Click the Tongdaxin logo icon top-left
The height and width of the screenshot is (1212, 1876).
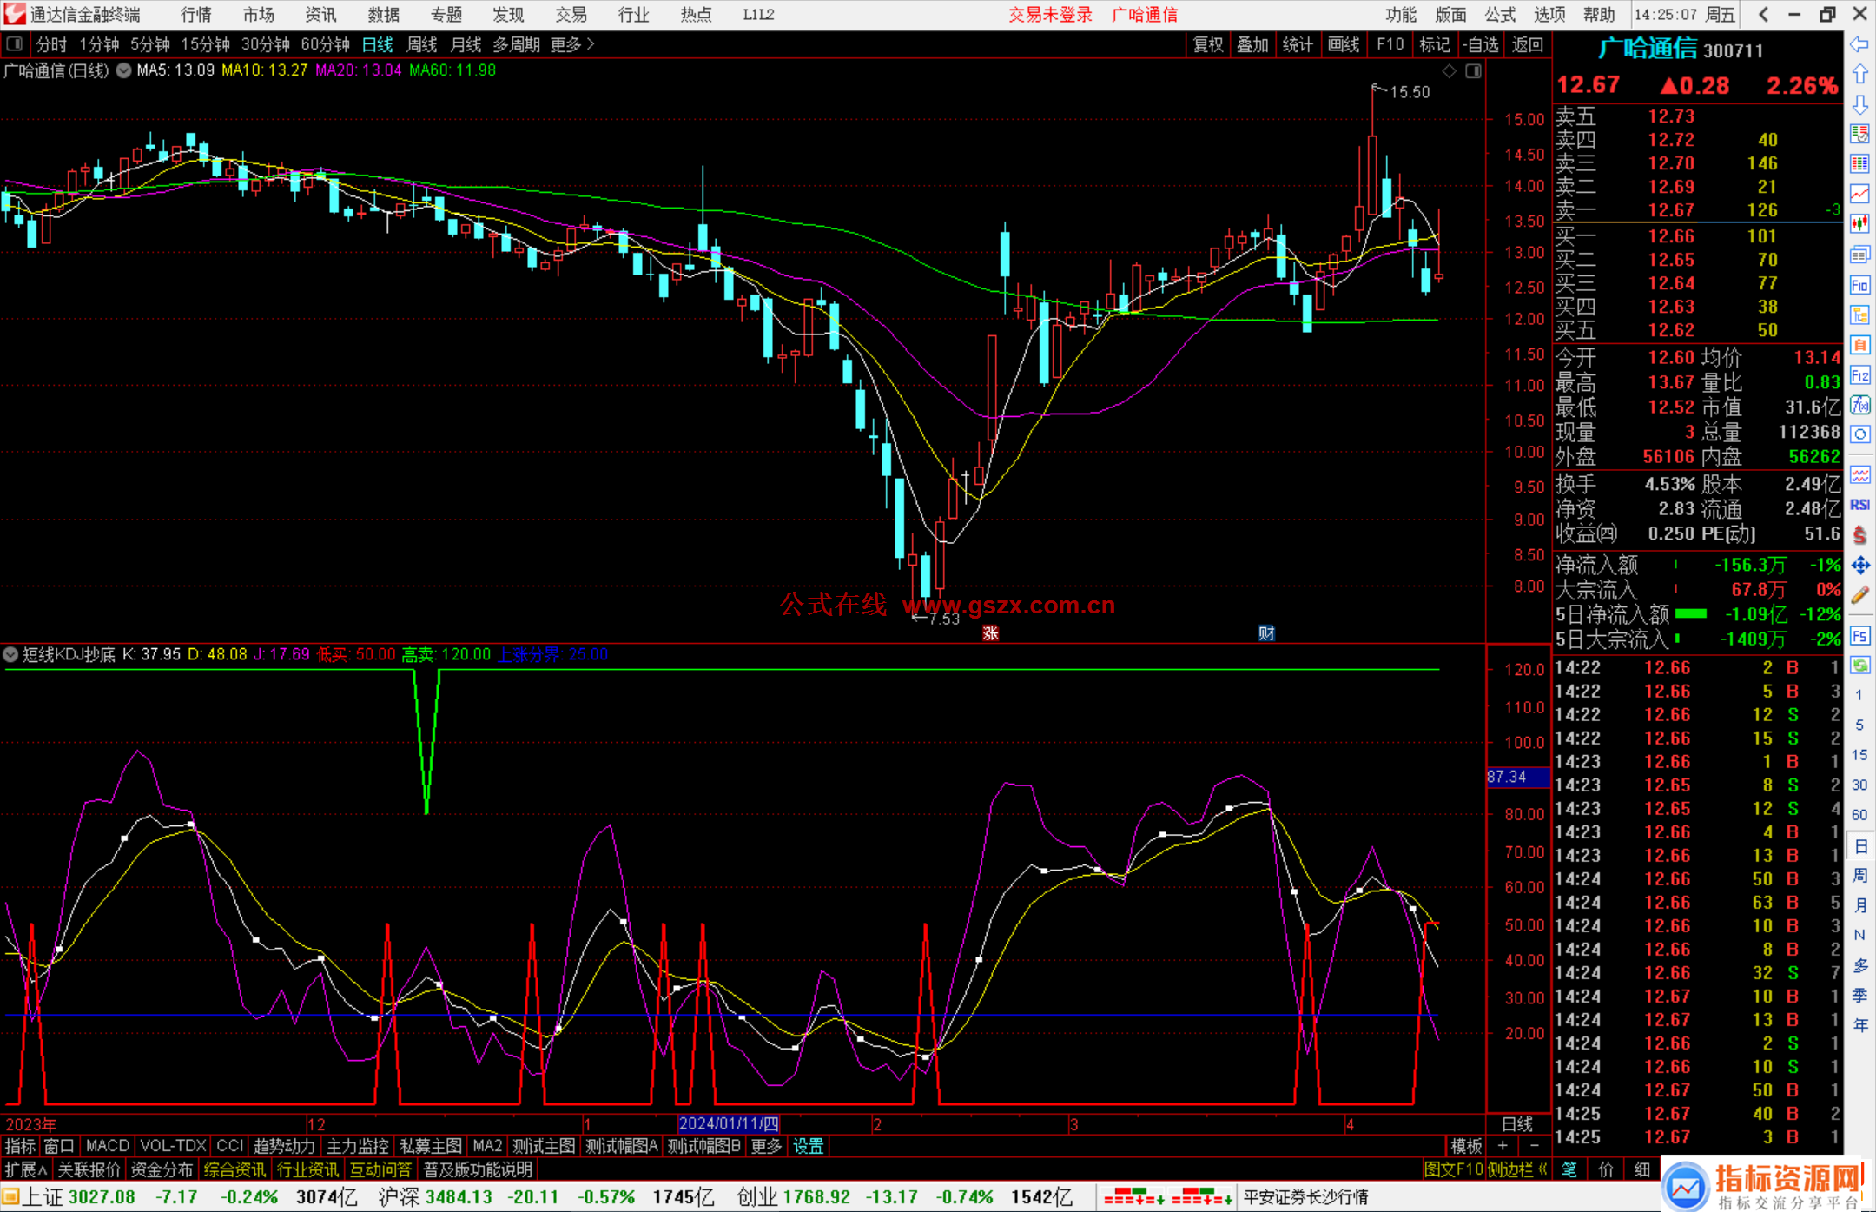point(15,14)
